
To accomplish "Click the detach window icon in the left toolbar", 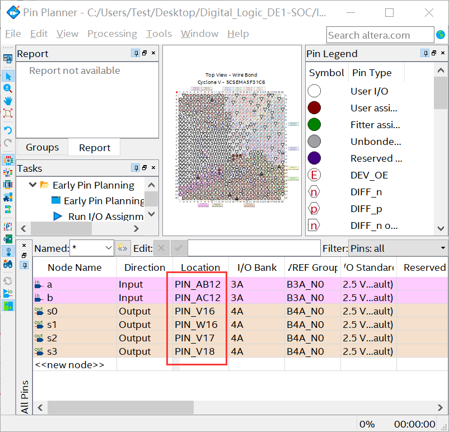I will tap(8, 59).
